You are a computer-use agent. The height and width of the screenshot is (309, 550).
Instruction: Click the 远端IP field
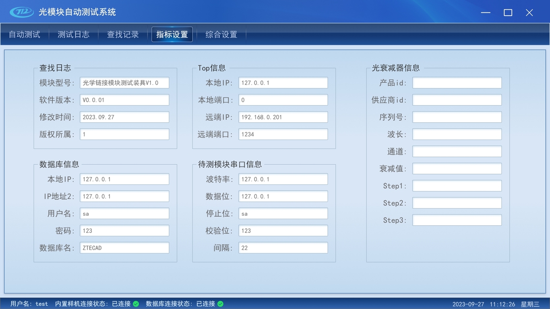[283, 117]
